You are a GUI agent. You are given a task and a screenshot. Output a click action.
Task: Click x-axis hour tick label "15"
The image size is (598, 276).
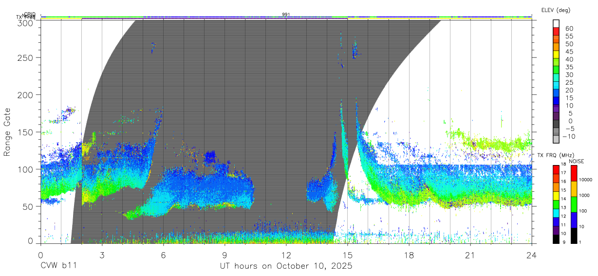[348, 255]
